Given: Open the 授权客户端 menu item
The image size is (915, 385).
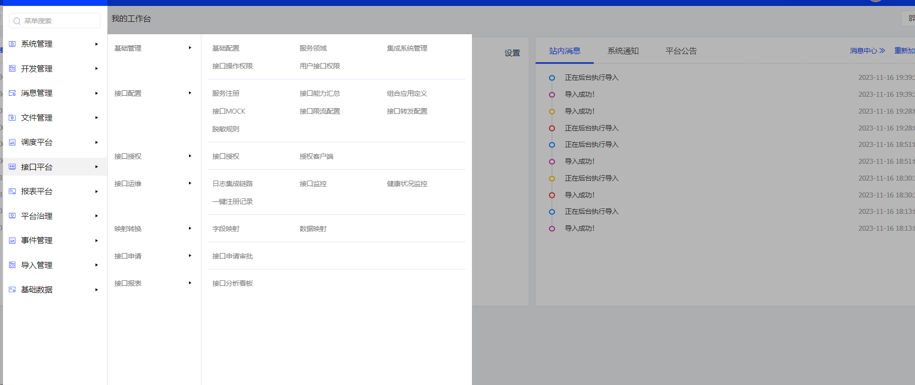Looking at the screenshot, I should point(316,156).
